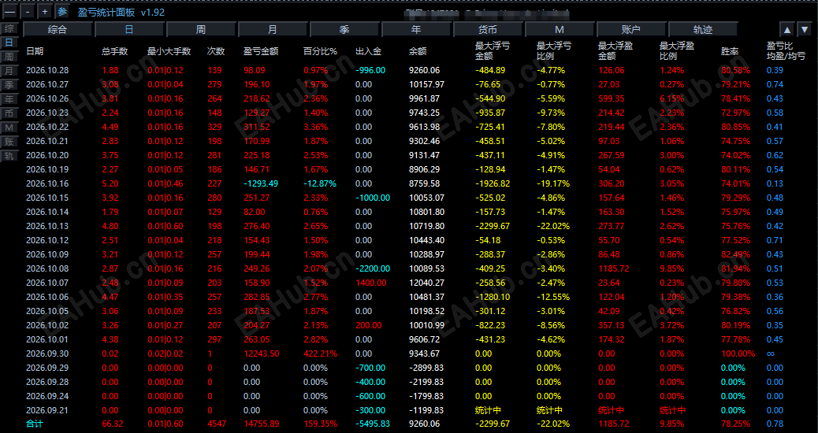Click the 盈亏金额 column header
818x433 pixels.
261,51
